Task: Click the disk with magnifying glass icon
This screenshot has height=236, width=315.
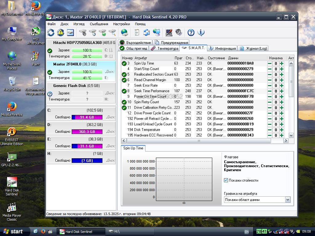Action: 112,33
